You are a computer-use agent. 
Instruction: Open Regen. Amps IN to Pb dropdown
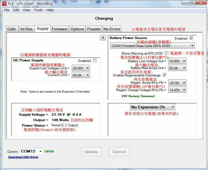[177, 83]
